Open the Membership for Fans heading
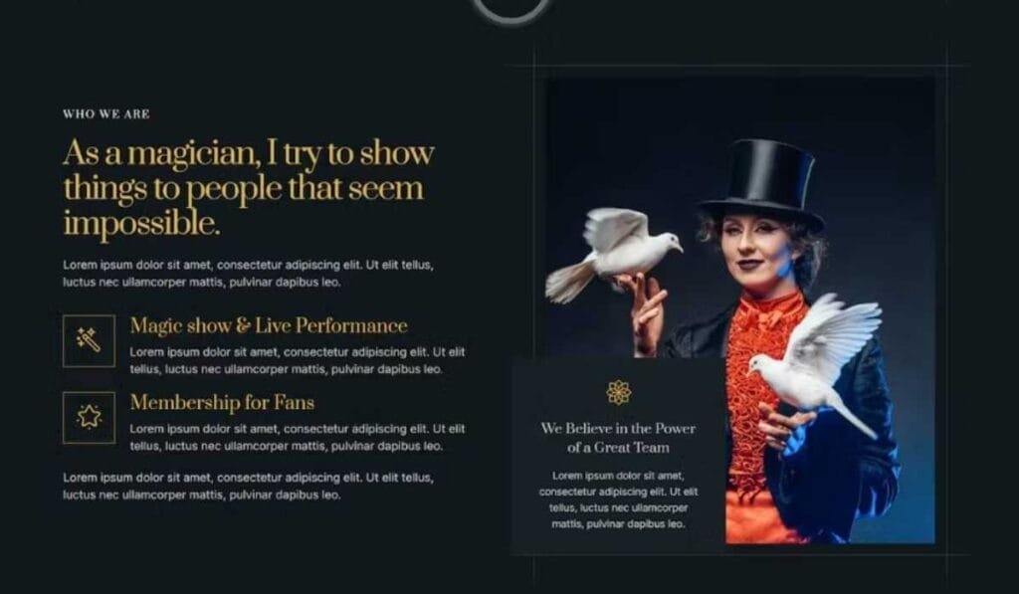This screenshot has width=1019, height=594. coord(222,402)
